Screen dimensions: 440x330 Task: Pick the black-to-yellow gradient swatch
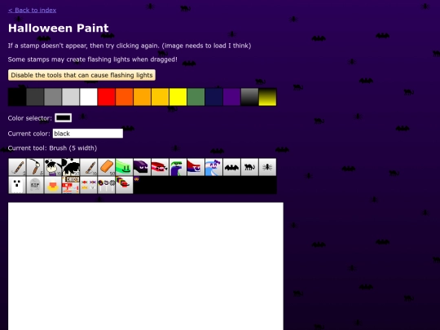click(x=267, y=97)
